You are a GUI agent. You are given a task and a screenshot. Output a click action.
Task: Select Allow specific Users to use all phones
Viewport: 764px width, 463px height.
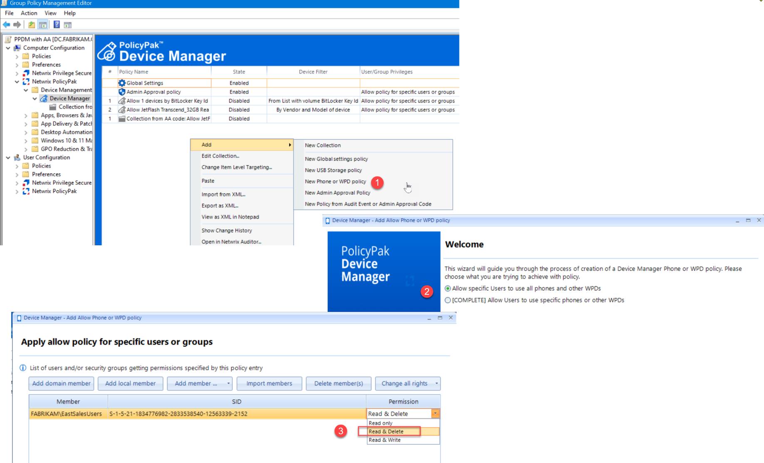[x=448, y=289]
